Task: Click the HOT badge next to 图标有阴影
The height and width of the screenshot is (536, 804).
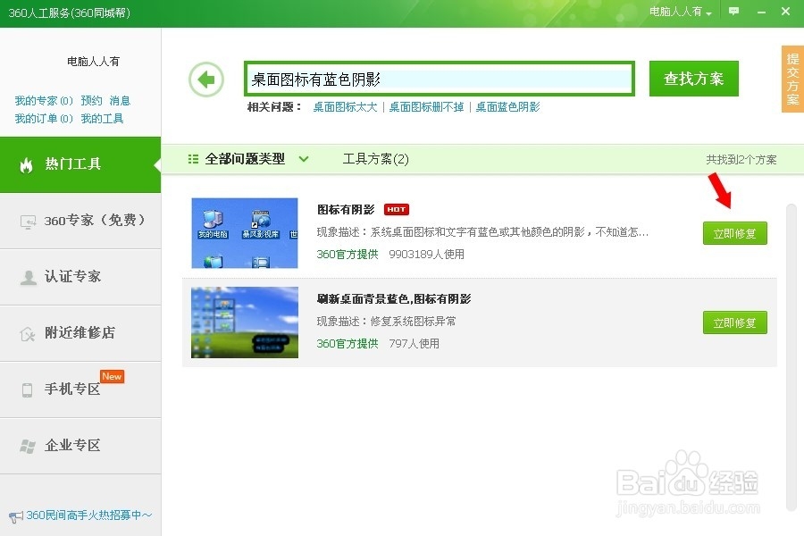Action: pos(397,209)
